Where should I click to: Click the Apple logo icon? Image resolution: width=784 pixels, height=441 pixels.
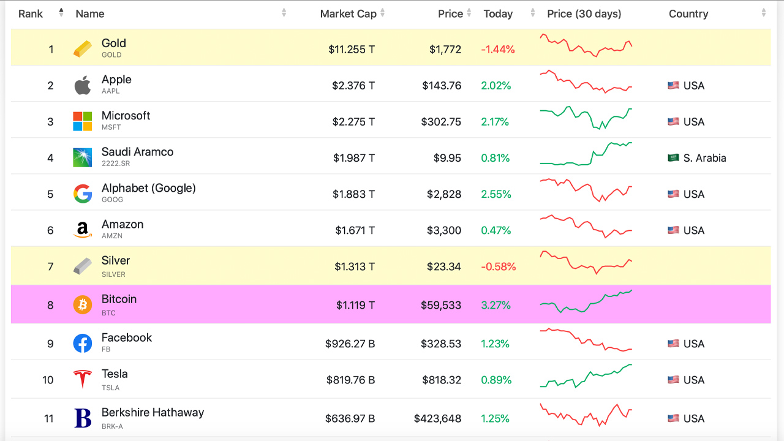tap(83, 85)
